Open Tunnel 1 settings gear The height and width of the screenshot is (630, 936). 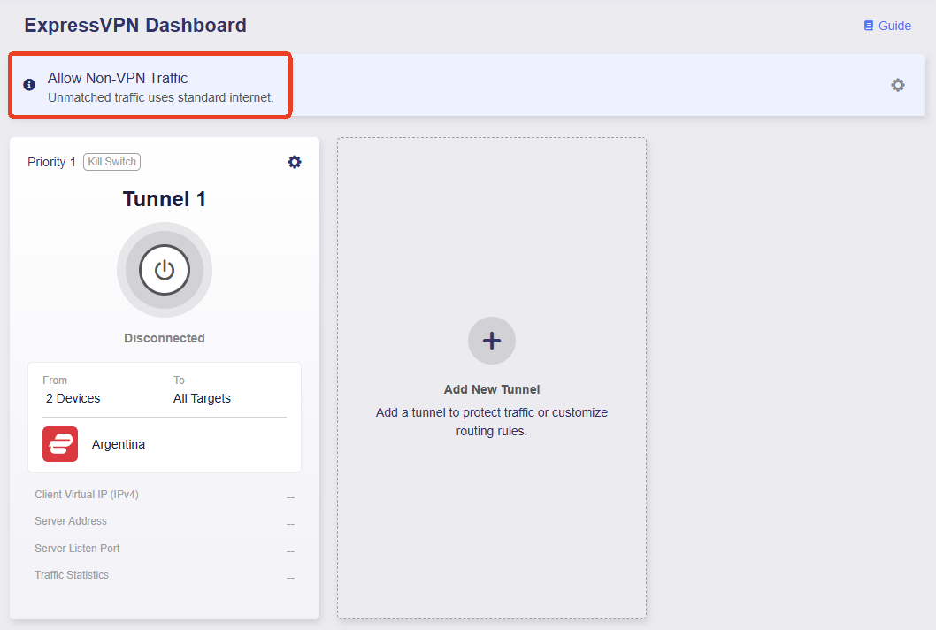coord(295,162)
